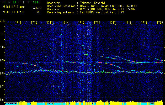This screenshot has height=105, width=165.
Task: Click the filename 2508111710.png
Action: 13,7
